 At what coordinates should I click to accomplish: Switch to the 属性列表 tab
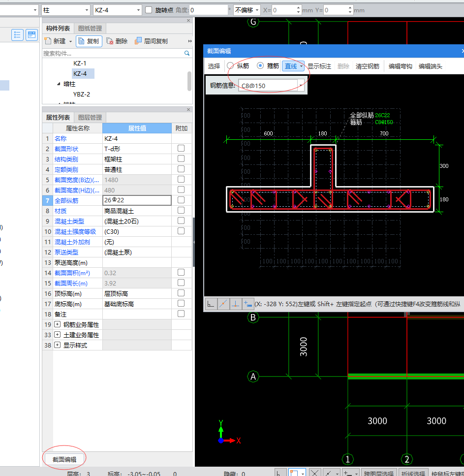pos(58,117)
